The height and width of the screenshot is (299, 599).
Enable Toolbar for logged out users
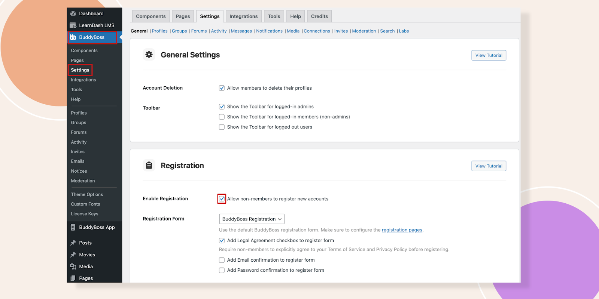click(222, 127)
